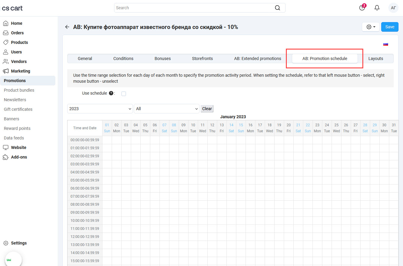The image size is (403, 266).
Task: Open Product bundles in Marketing submenu
Action: click(19, 90)
